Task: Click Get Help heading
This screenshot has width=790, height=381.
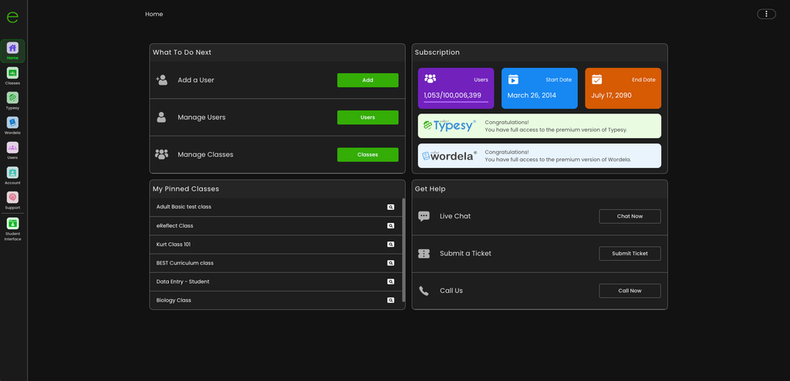Action: coord(430,189)
